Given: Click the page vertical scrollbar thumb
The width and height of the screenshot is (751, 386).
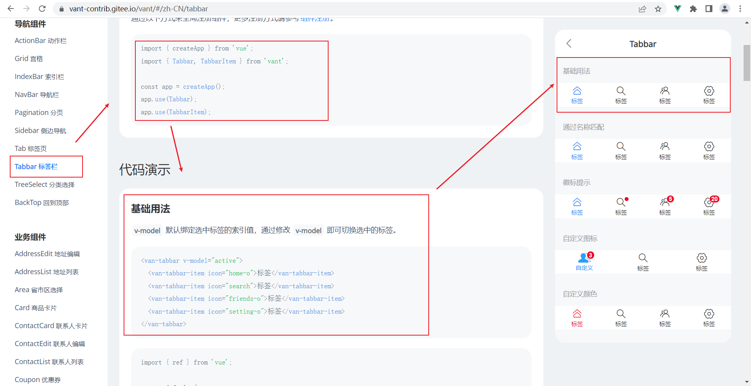Looking at the screenshot, I should click(x=747, y=63).
